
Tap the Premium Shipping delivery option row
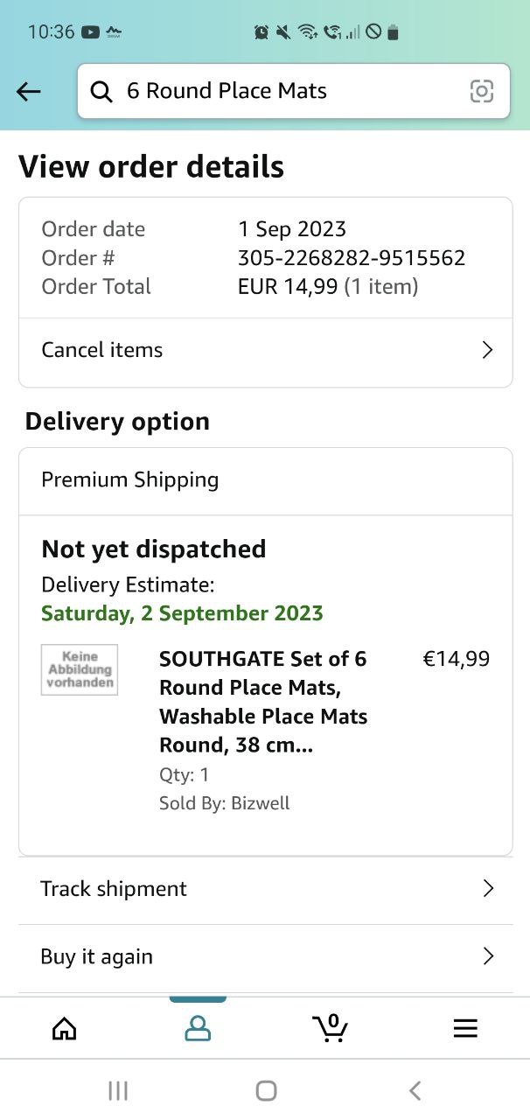pyautogui.click(x=265, y=480)
